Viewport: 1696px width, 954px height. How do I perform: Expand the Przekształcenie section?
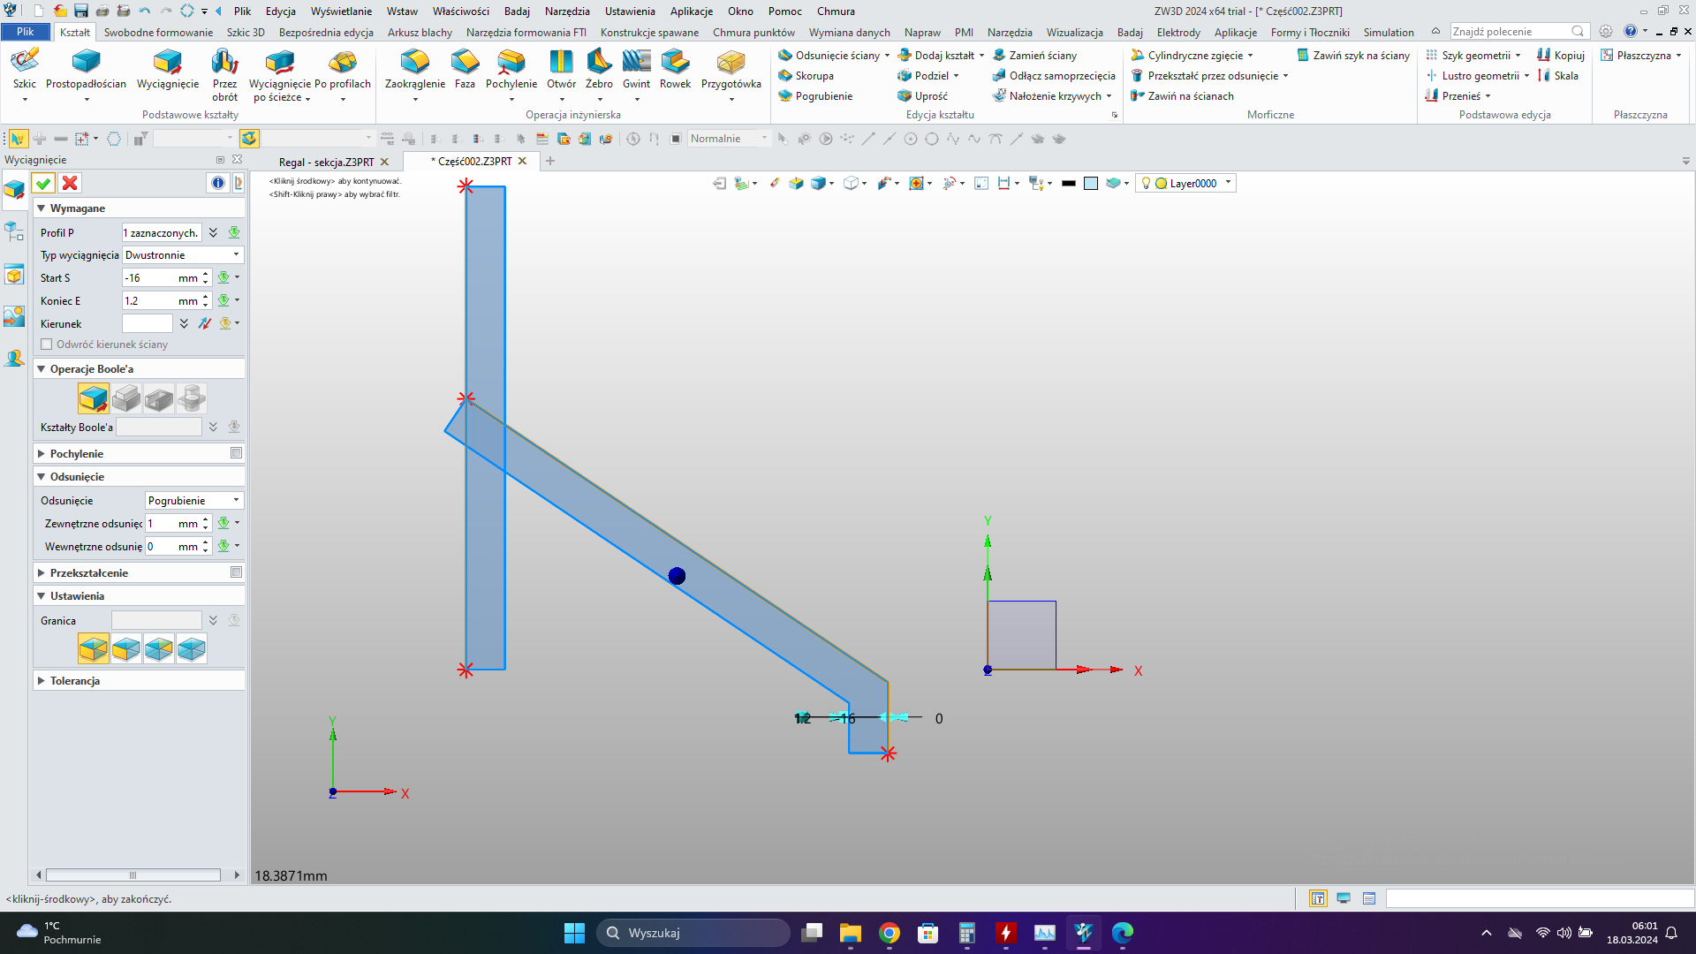[x=41, y=573]
